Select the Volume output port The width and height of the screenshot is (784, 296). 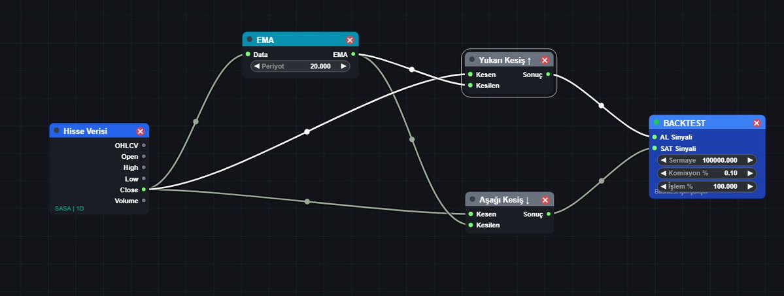144,201
